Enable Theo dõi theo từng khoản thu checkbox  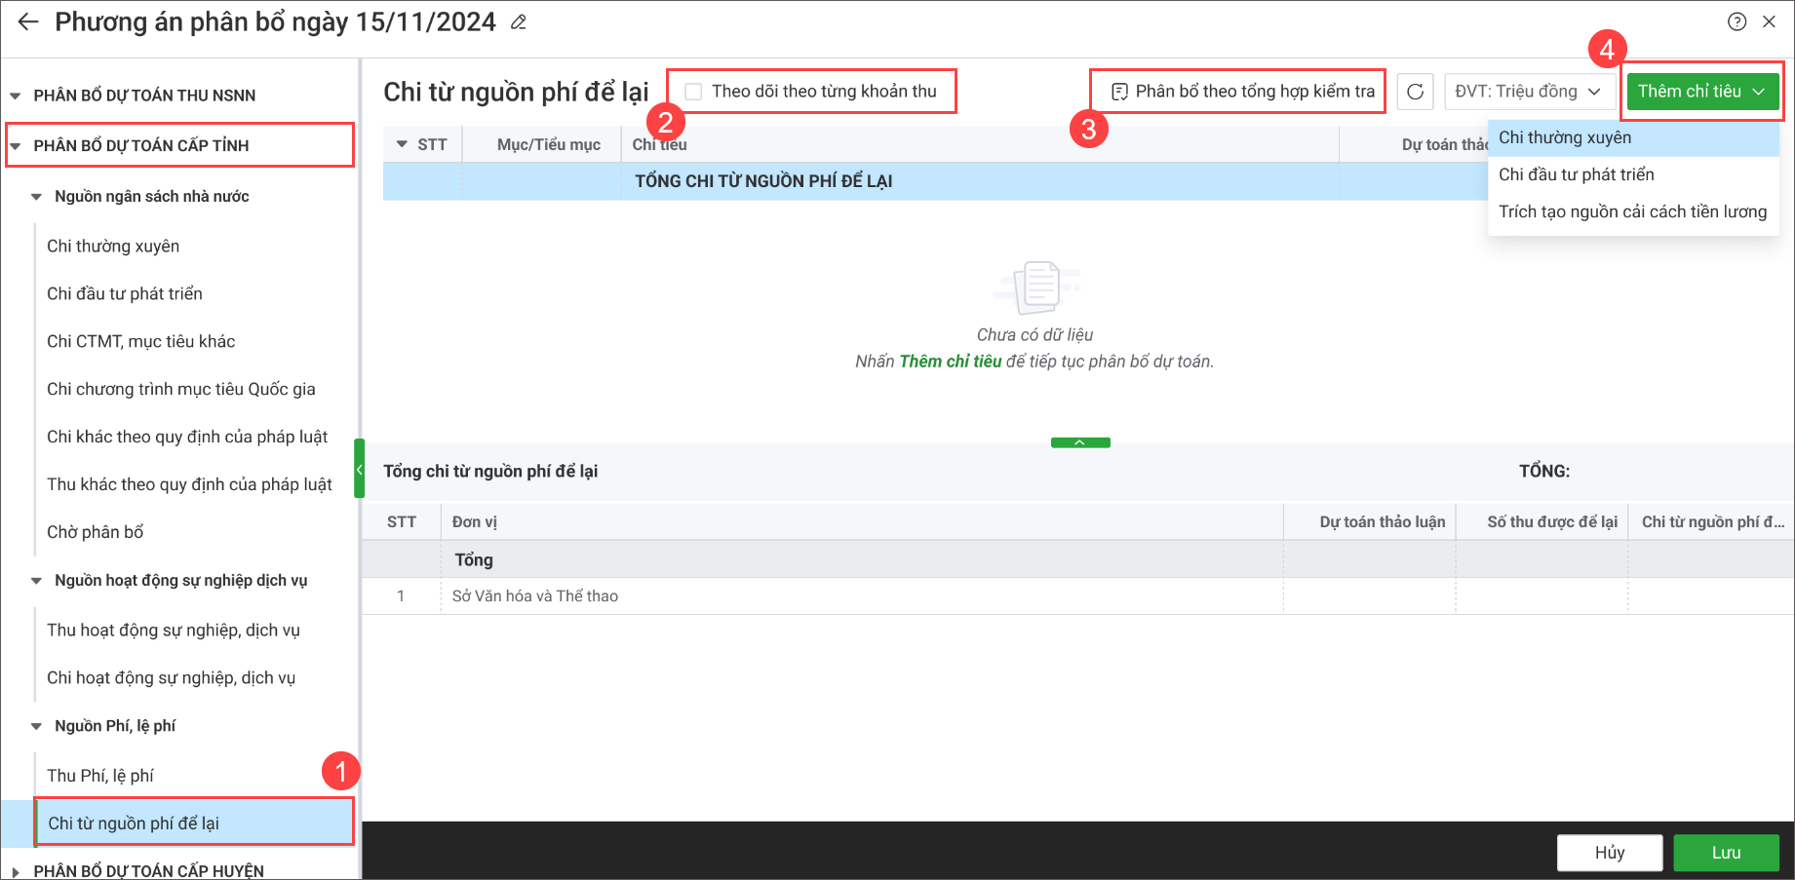[x=693, y=92]
